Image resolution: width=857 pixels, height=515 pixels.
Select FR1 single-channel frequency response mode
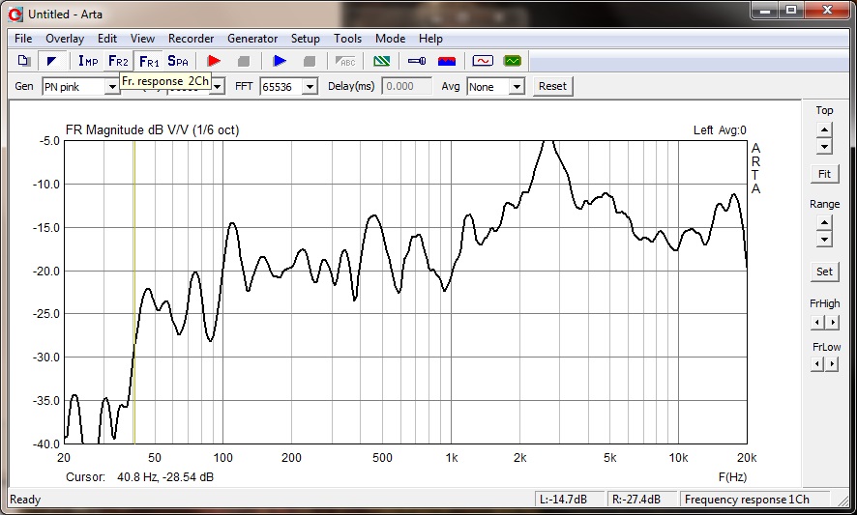click(149, 61)
